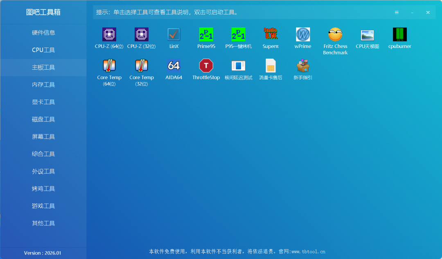
Task: Select the ThrottleStop icon
Action: pos(206,66)
